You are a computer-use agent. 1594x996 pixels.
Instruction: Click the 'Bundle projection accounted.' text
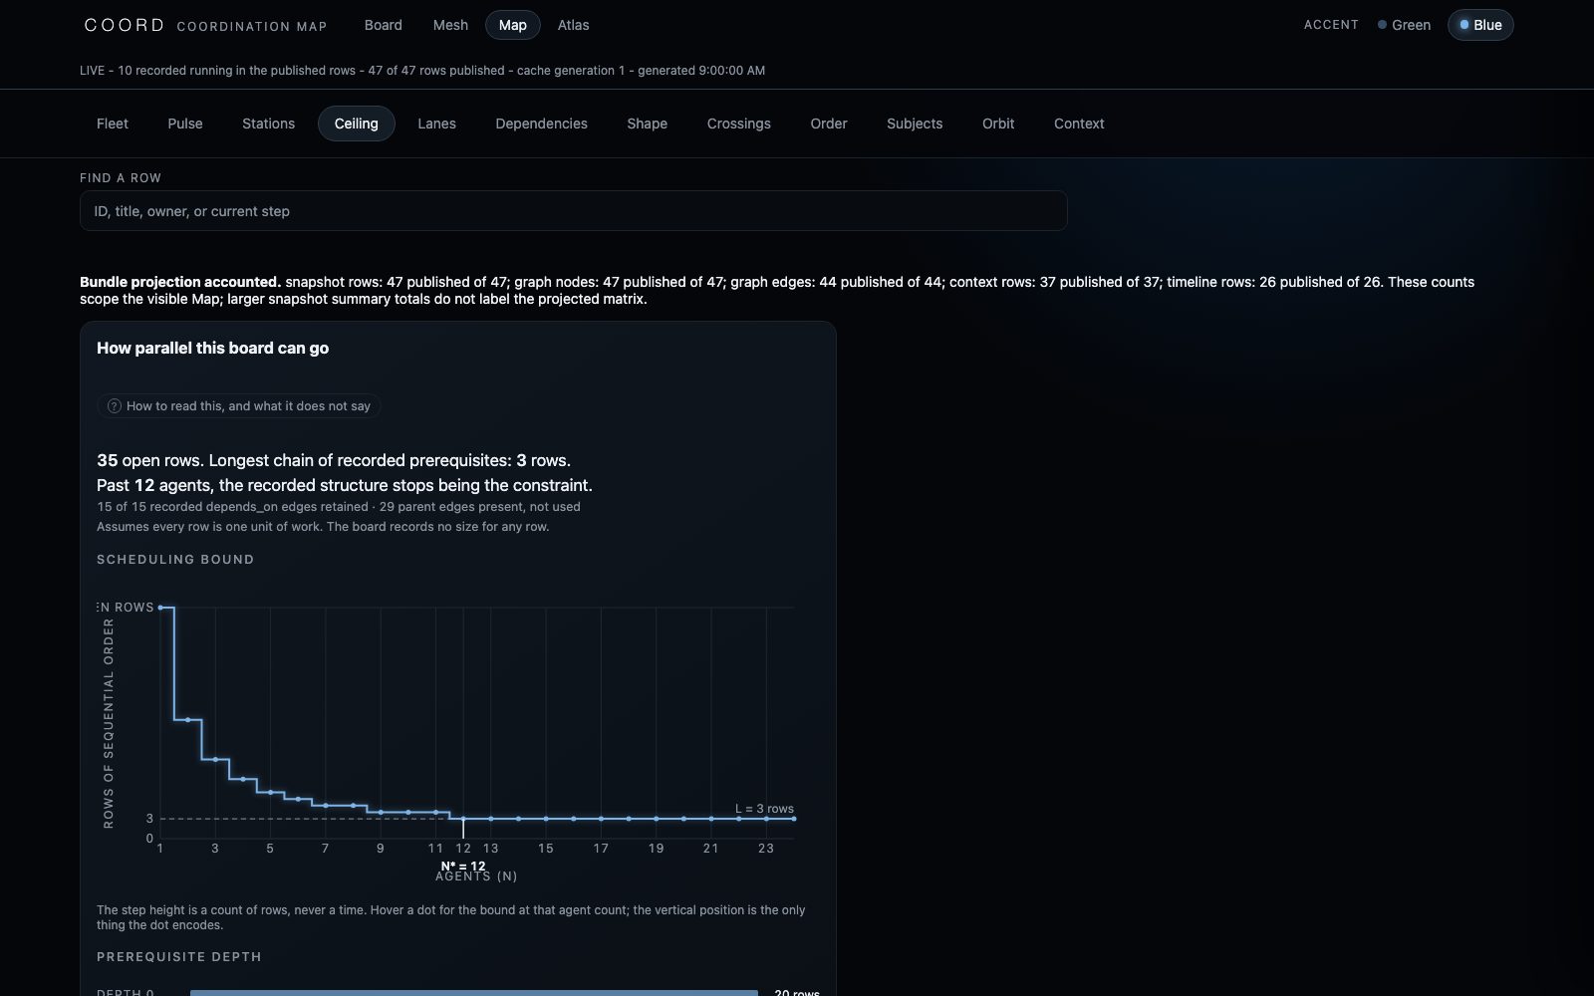180,282
